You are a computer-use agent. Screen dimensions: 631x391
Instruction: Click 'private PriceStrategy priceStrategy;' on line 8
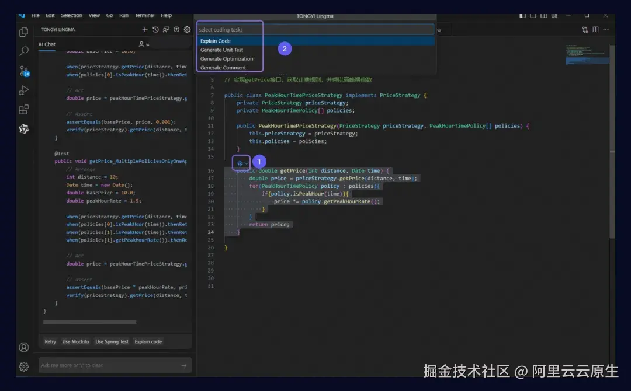pos(293,103)
